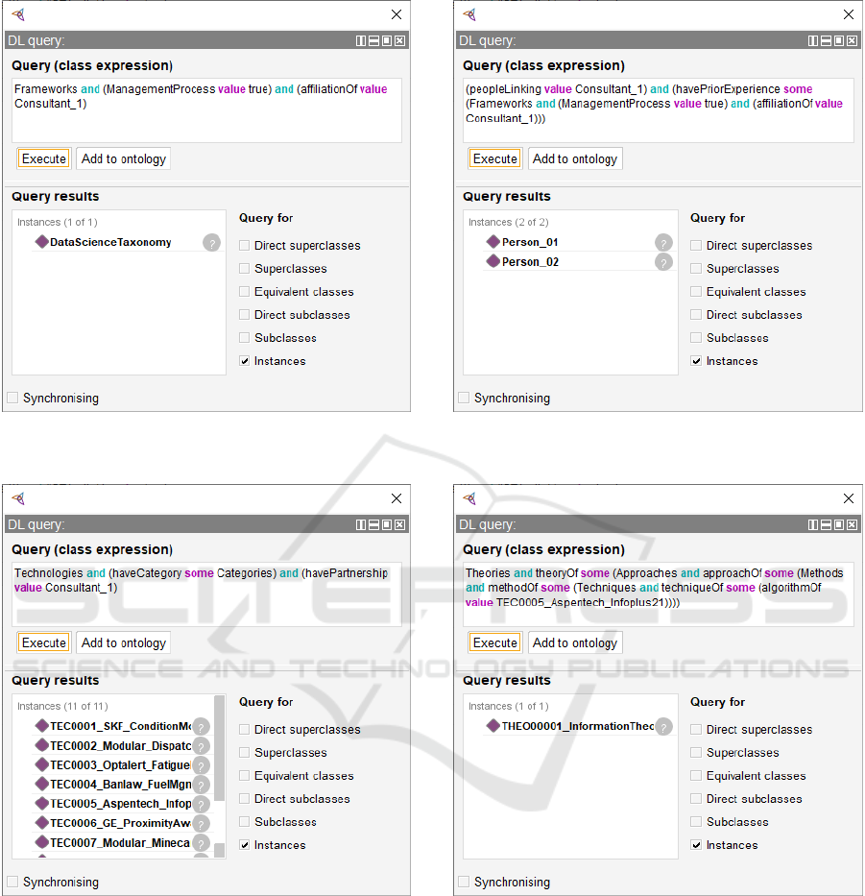The image size is (865, 896).
Task: Uncheck Instances beside the Person_01 results list
Action: tap(696, 361)
